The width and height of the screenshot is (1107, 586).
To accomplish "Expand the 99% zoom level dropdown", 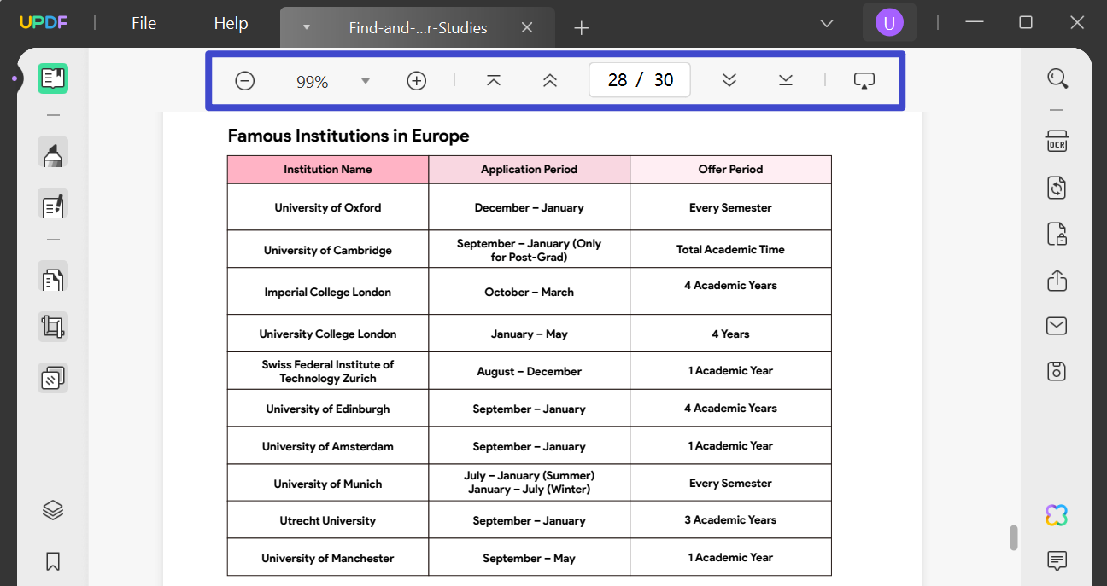I will point(366,81).
